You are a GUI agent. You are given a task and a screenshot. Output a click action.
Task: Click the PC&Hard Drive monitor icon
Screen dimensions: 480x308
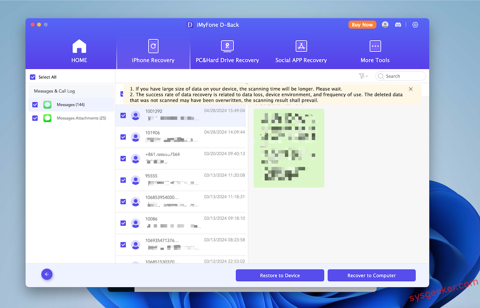tap(227, 46)
